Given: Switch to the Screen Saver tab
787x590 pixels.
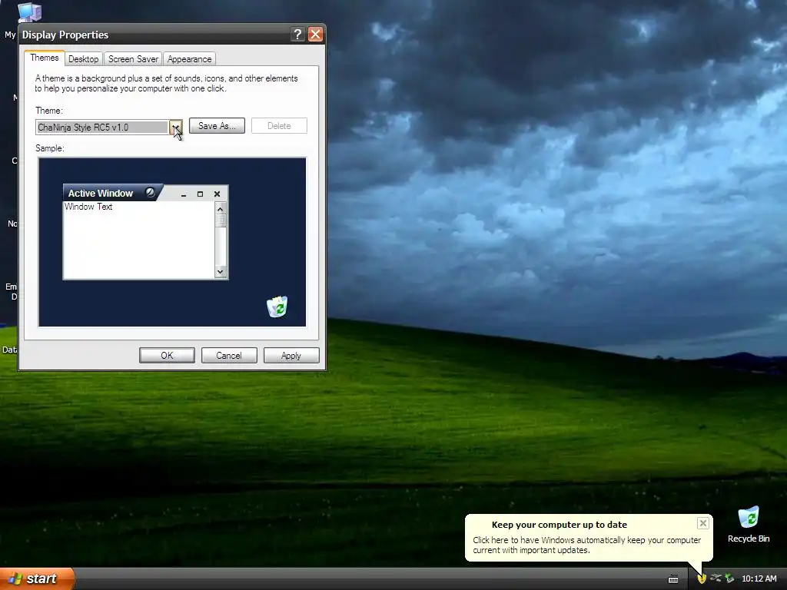Looking at the screenshot, I should click(x=133, y=58).
